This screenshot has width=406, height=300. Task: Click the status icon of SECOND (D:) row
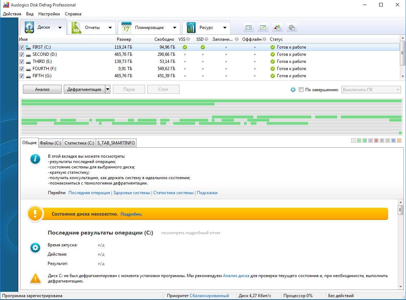click(x=272, y=54)
